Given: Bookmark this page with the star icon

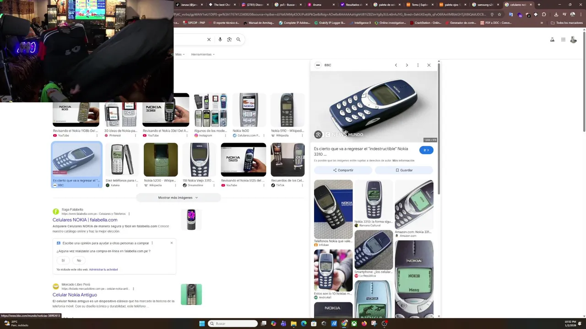Looking at the screenshot, I should tap(499, 14).
